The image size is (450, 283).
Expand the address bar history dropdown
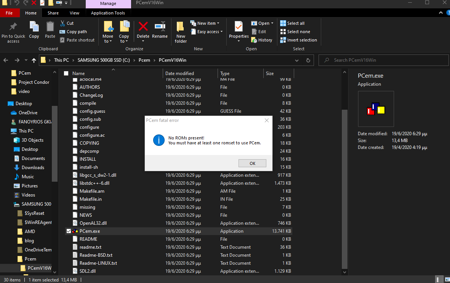297,60
